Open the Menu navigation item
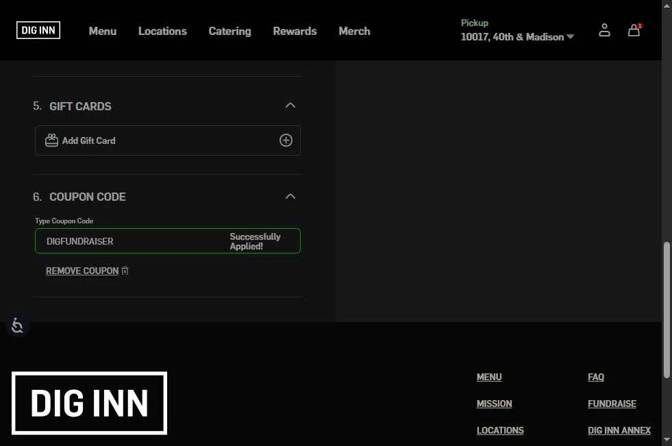 coord(103,32)
